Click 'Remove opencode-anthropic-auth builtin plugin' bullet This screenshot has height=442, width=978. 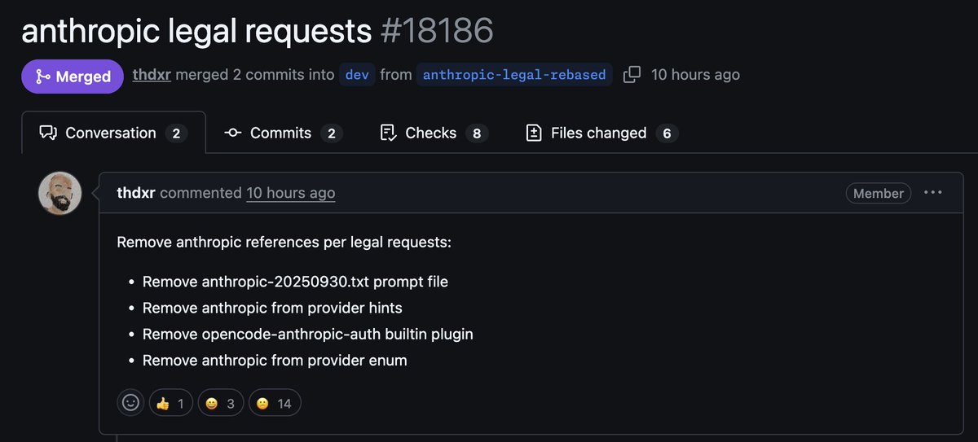(308, 334)
